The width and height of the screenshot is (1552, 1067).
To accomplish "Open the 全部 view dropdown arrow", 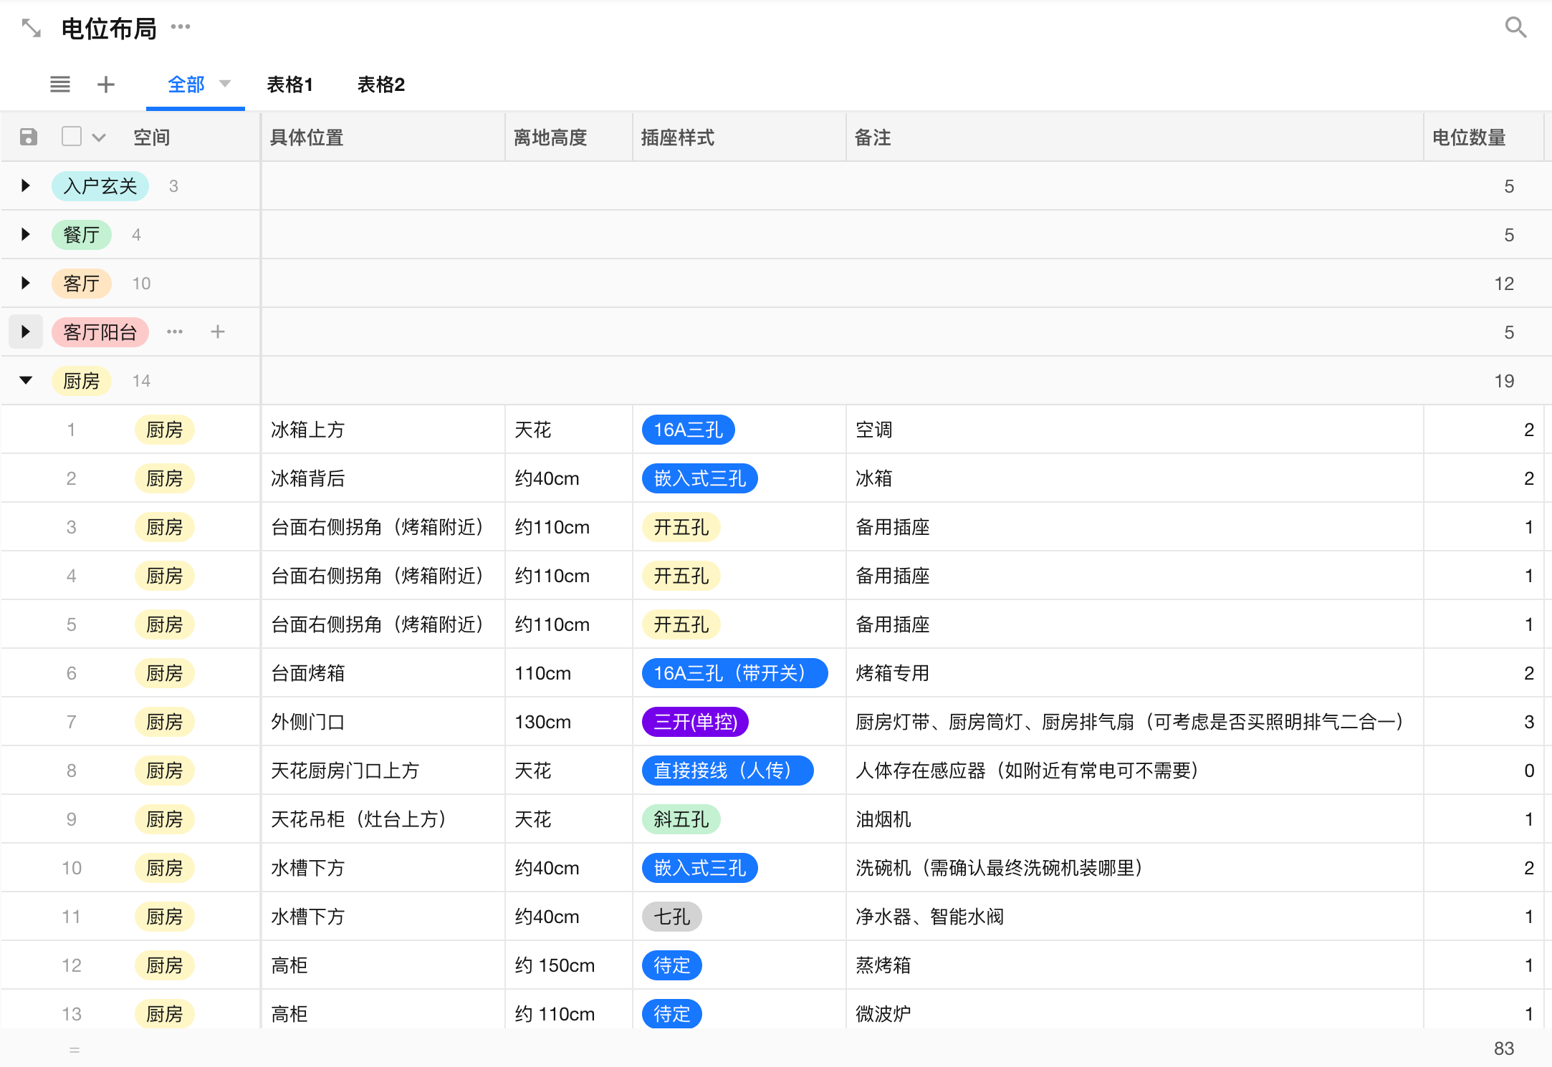I will [x=225, y=84].
